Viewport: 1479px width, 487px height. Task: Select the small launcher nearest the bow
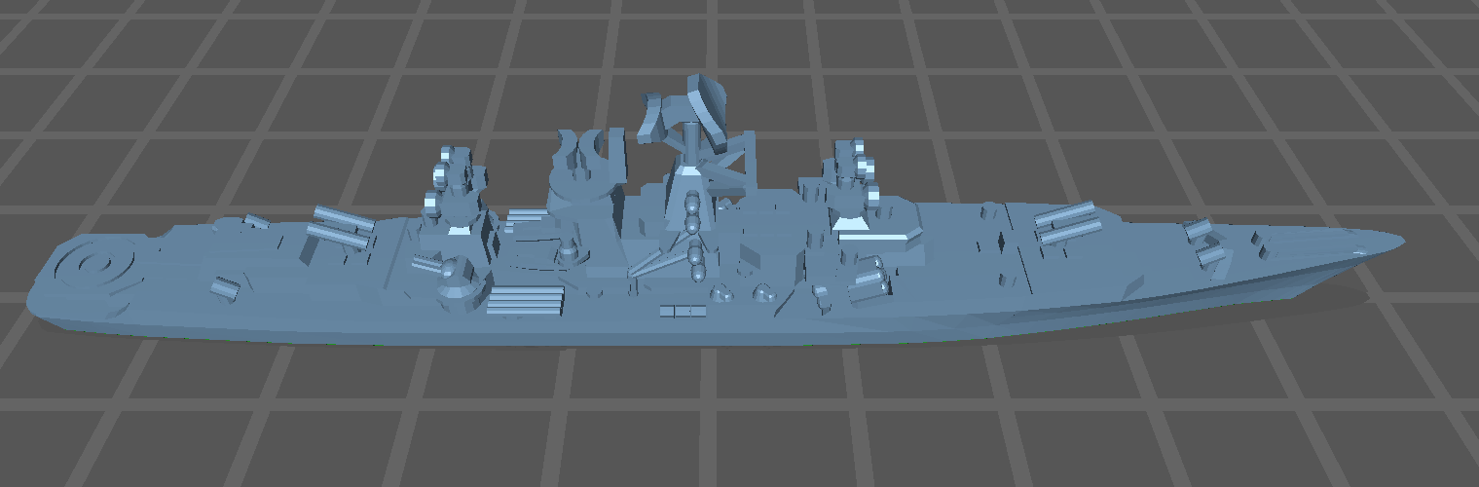[1204, 243]
